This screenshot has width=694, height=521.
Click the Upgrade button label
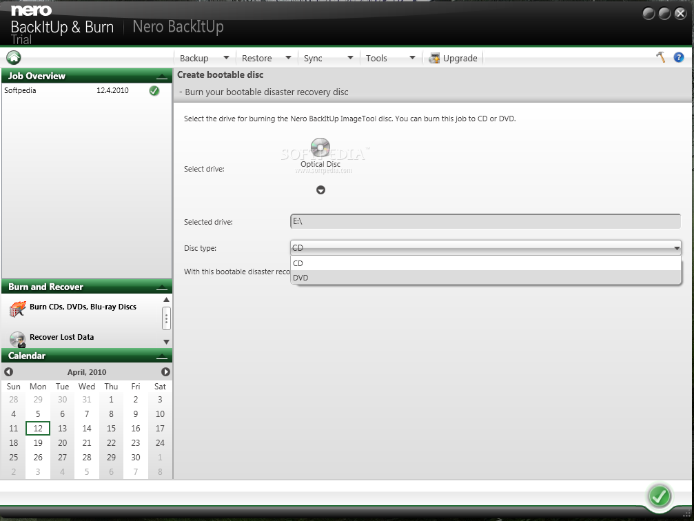click(x=460, y=58)
